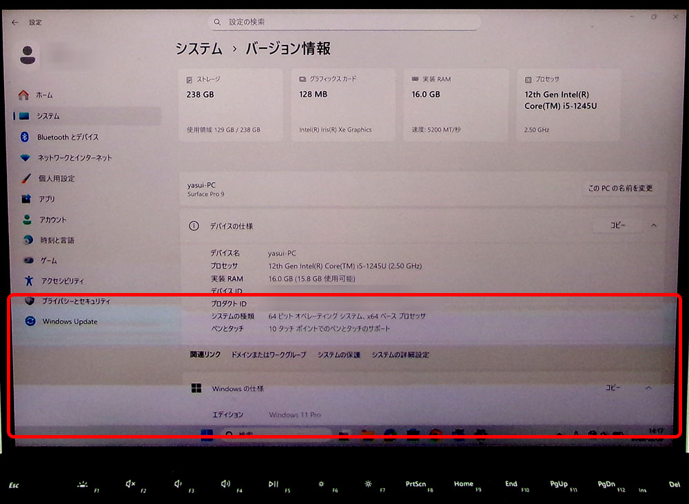Image resolution: width=689 pixels, height=504 pixels.
Task: Collapse the デバイスの仕様 section
Action: tap(653, 225)
